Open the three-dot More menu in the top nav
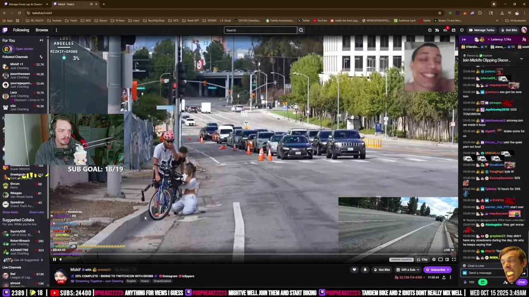 [56, 30]
